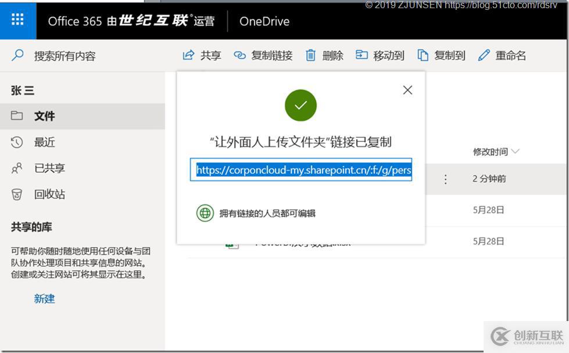Click the 复制链接 chain-link icon
Viewport: 569px width, 353px height.
pos(239,56)
